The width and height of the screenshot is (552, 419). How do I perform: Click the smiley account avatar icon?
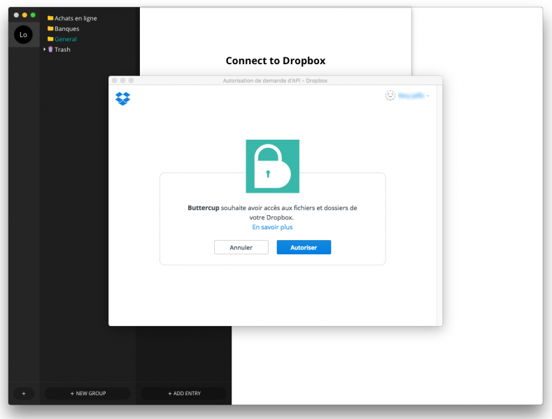point(390,95)
